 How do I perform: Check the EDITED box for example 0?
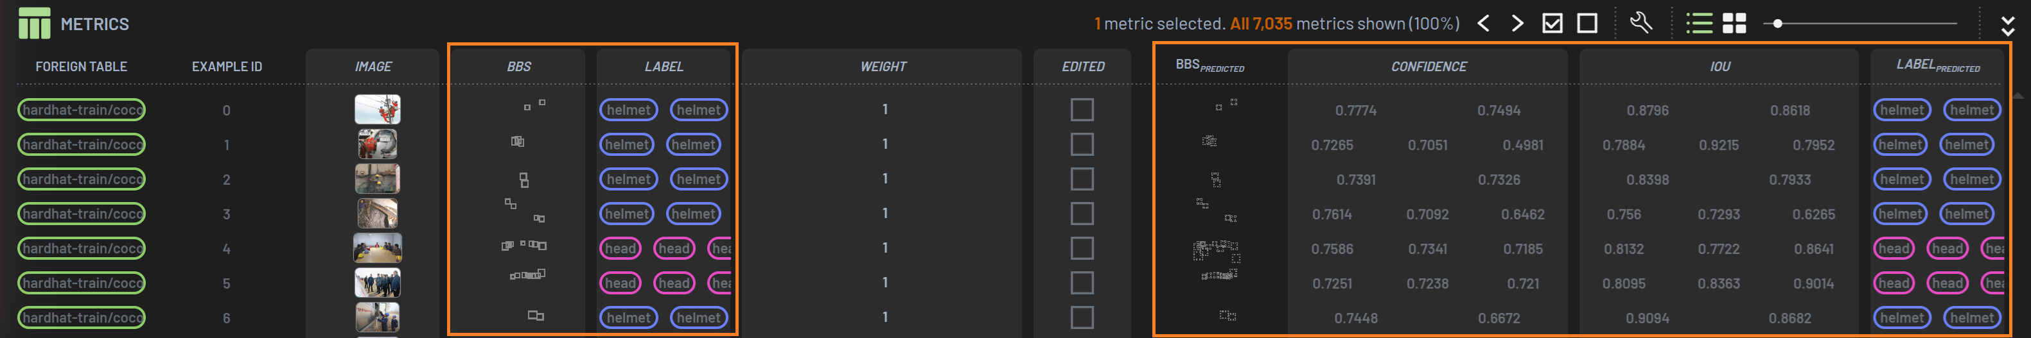[1082, 110]
